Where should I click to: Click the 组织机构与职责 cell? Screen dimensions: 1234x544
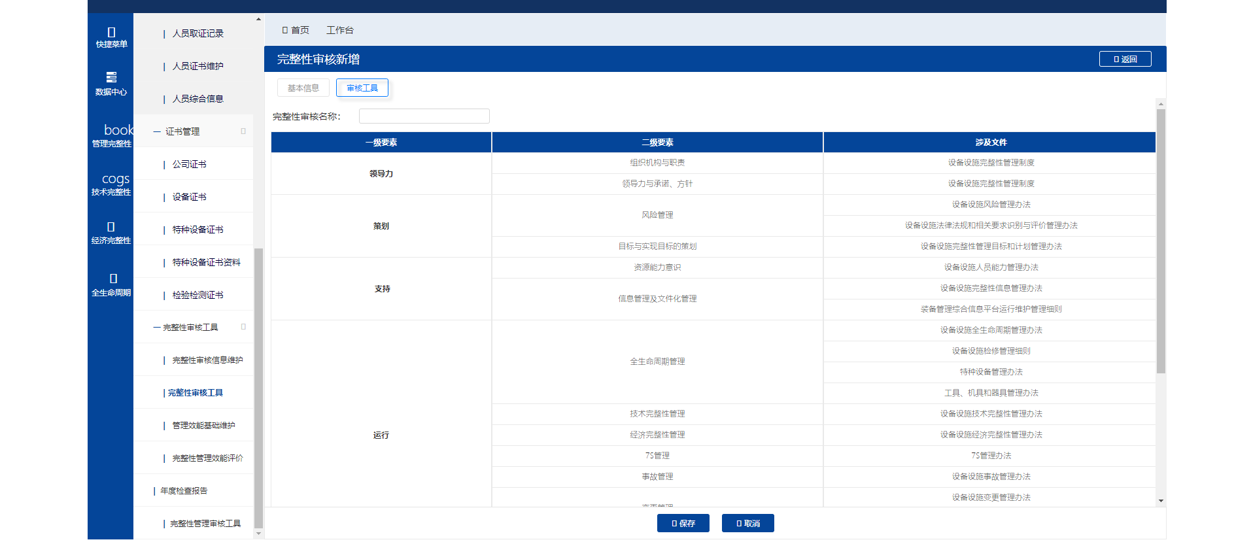[x=657, y=163]
